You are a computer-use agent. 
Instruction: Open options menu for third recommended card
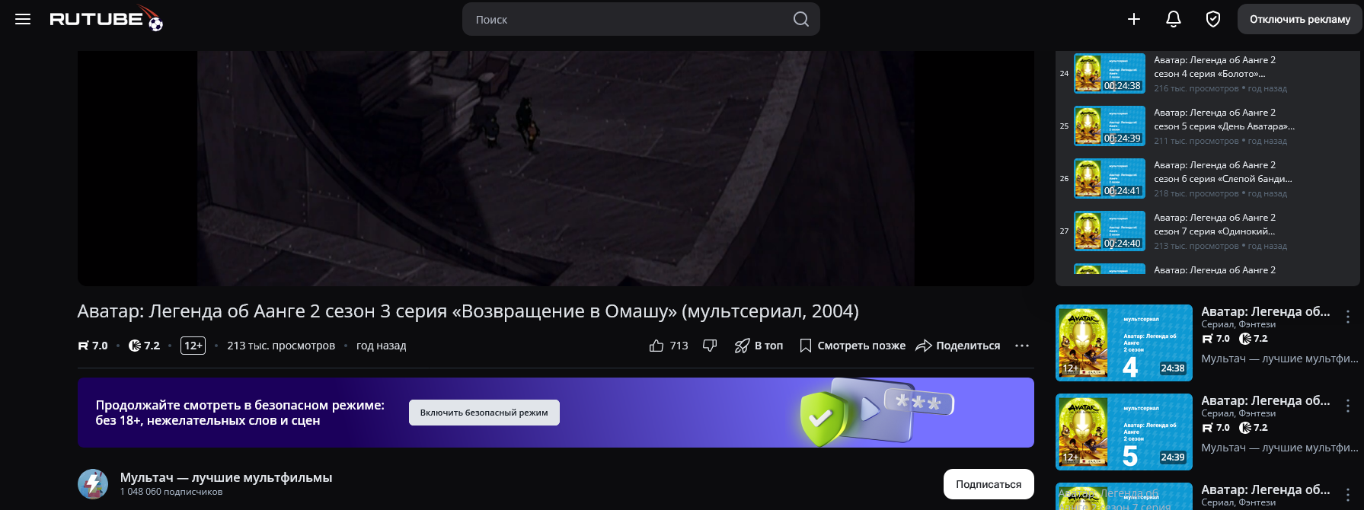point(1348,495)
